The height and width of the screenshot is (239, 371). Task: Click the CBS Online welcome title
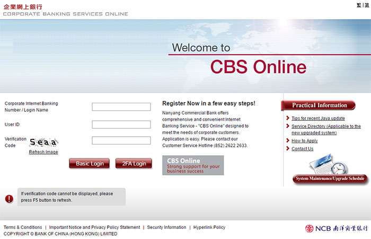coord(258,67)
